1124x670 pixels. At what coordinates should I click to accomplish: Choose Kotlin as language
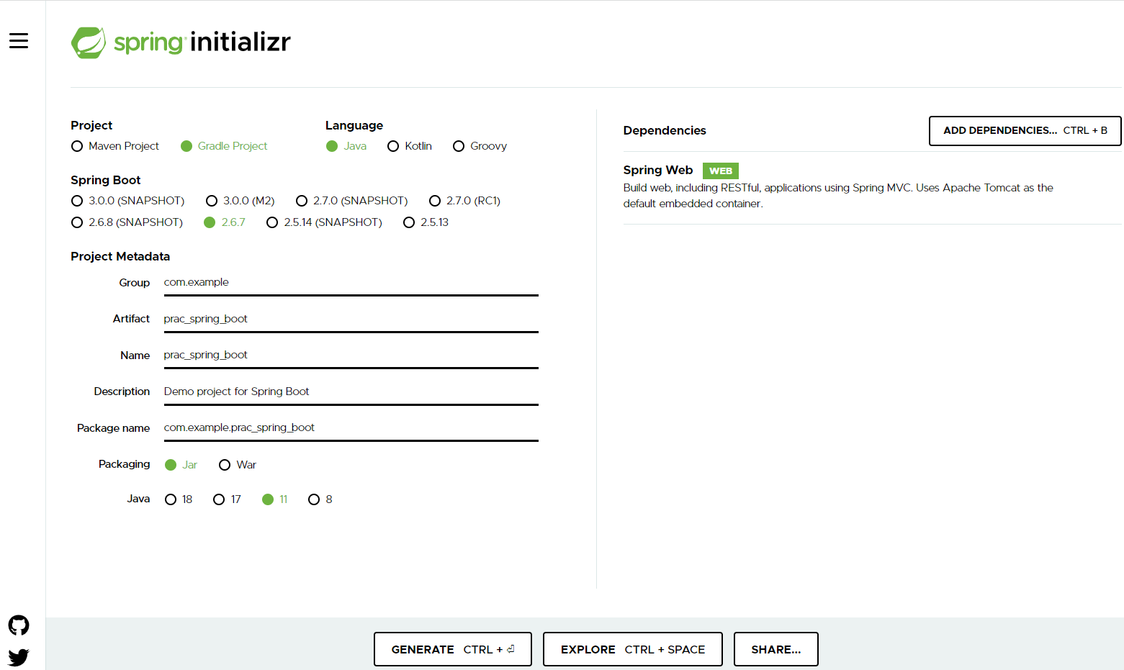coord(410,146)
